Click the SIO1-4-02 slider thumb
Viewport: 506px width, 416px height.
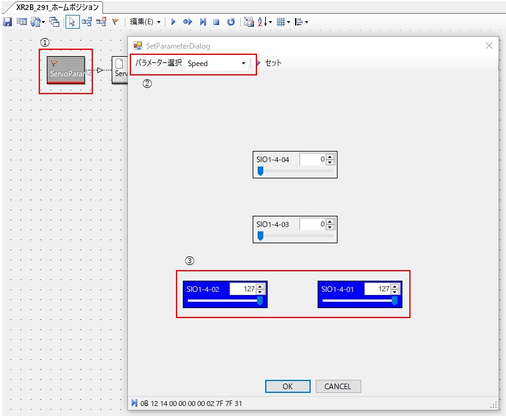coord(260,301)
